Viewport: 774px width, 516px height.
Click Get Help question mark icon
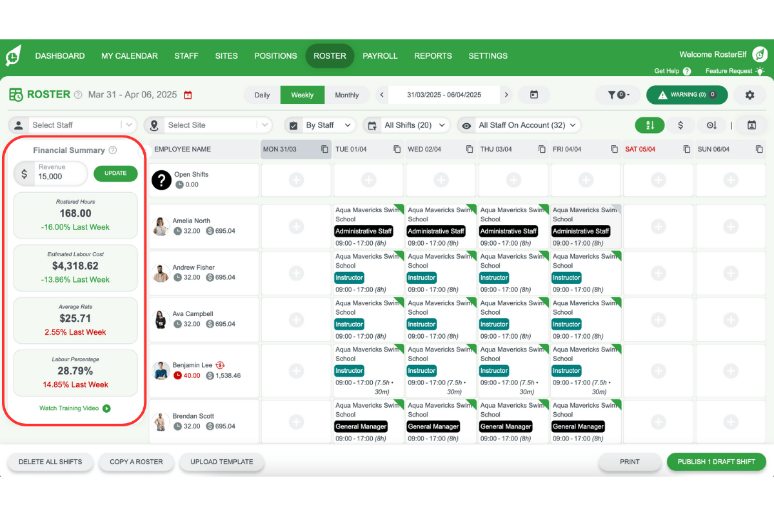pyautogui.click(x=686, y=72)
